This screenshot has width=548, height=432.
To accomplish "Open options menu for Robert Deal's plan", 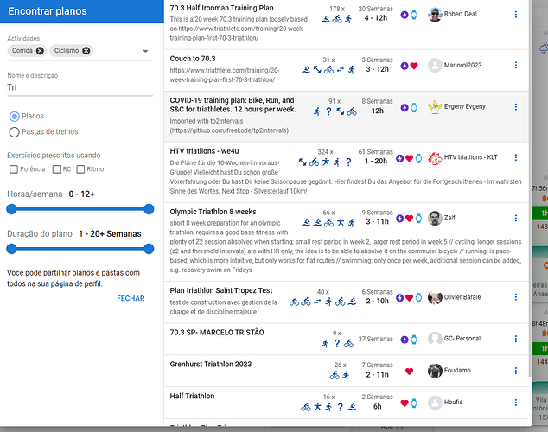I will [516, 15].
